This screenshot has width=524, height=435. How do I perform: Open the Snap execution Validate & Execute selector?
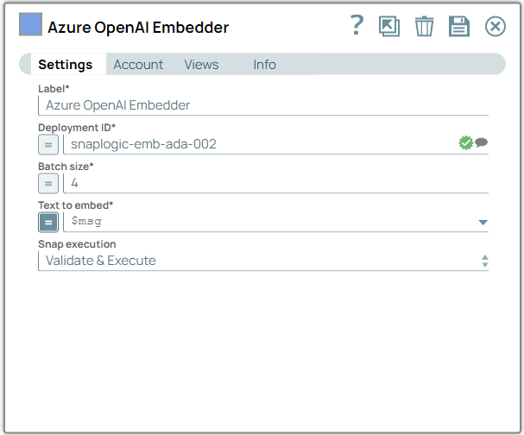[x=263, y=261]
